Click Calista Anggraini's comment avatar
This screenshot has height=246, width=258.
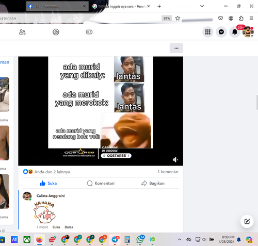pyautogui.click(x=27, y=196)
